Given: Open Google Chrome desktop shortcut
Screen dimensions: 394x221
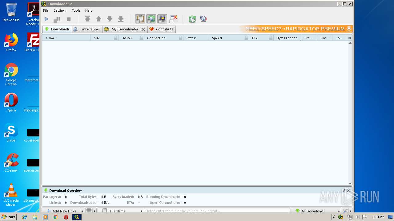Looking at the screenshot, I should point(11,74).
